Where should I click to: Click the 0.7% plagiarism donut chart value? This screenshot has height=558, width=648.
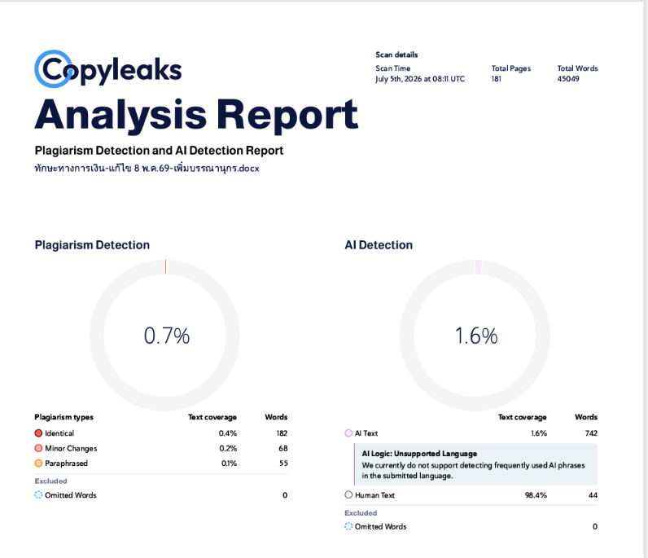167,336
